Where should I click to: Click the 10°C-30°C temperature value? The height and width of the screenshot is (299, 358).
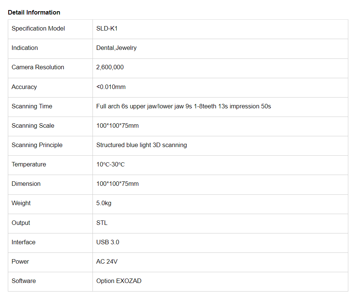click(110, 164)
